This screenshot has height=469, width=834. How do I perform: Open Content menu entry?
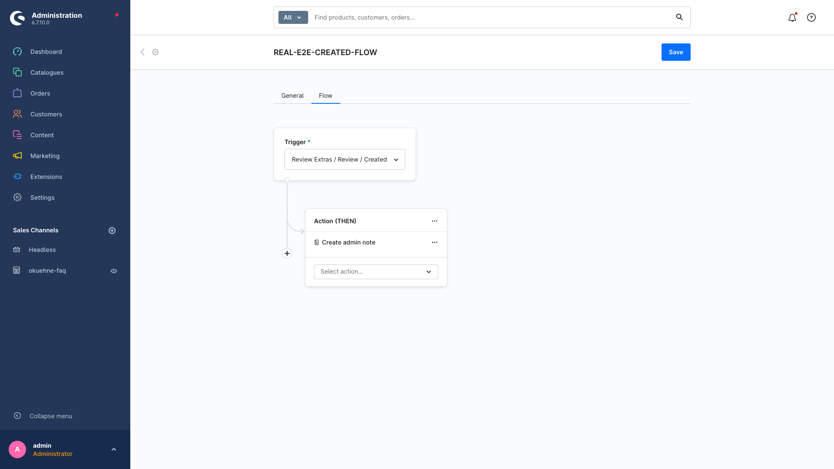42,135
